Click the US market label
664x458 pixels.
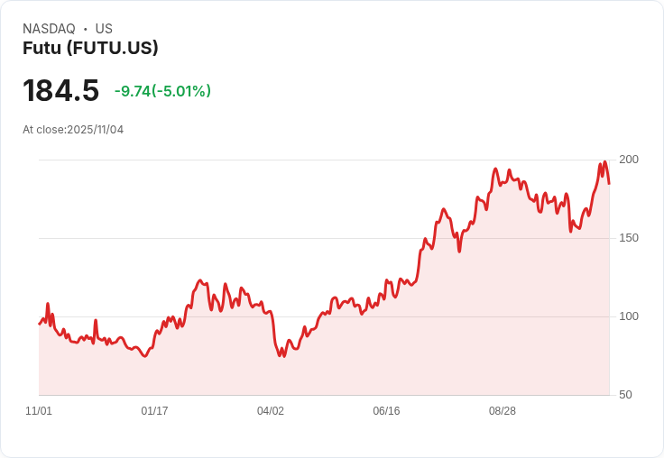click(x=104, y=29)
